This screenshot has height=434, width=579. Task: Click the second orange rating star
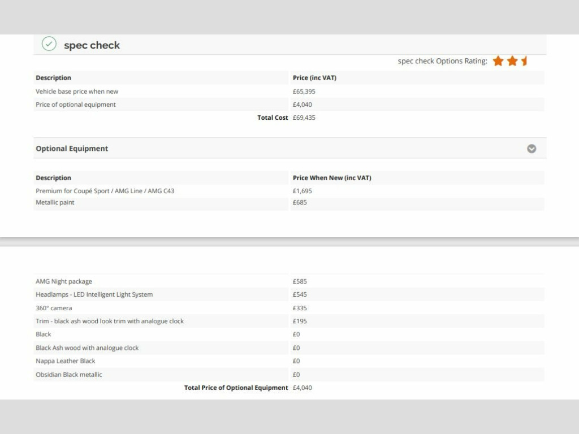click(x=512, y=61)
